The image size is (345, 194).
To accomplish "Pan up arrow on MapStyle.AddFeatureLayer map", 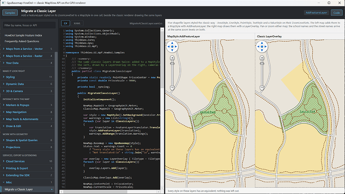I will point(172,43).
